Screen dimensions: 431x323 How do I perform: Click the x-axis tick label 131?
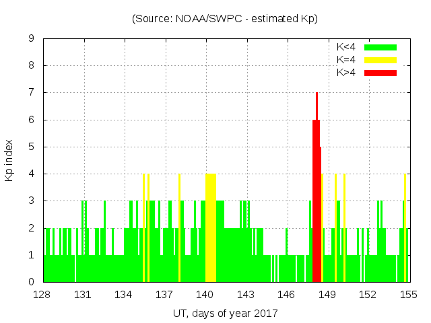84,295
